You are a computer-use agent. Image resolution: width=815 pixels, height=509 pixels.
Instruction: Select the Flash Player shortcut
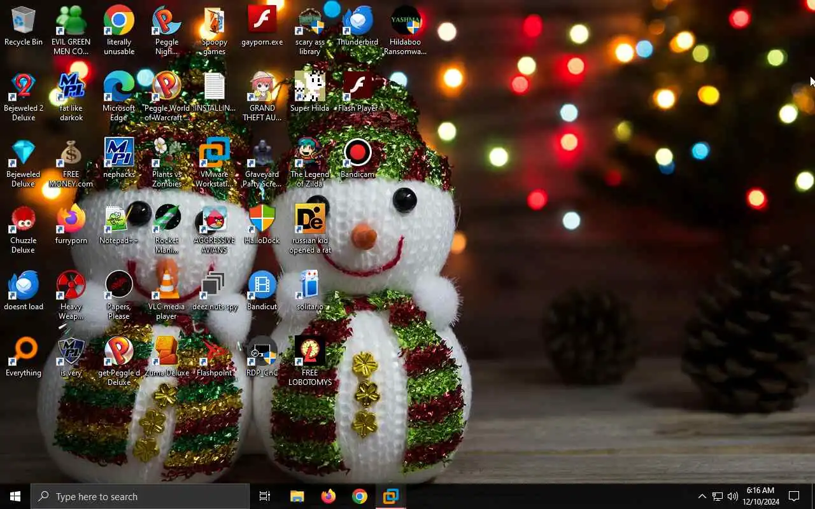point(358,93)
